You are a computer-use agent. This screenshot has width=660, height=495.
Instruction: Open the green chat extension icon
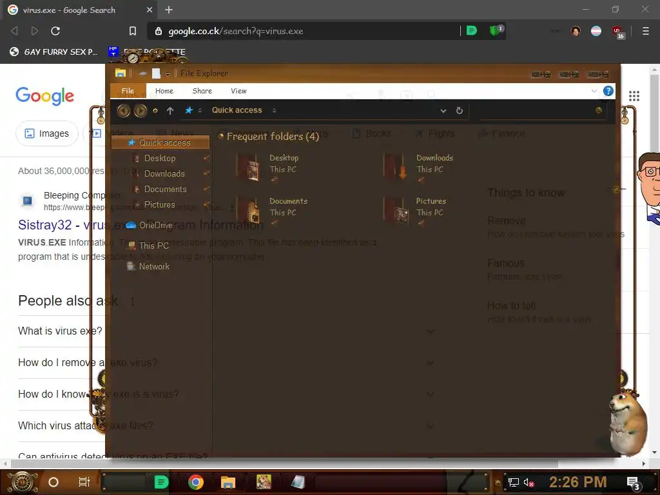click(x=472, y=30)
